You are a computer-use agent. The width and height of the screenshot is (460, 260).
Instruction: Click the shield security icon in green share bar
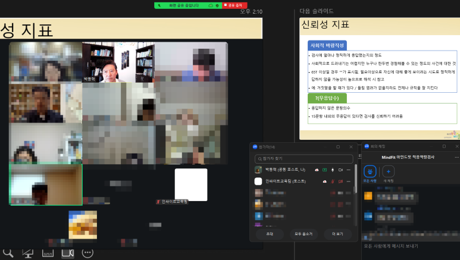click(x=217, y=5)
